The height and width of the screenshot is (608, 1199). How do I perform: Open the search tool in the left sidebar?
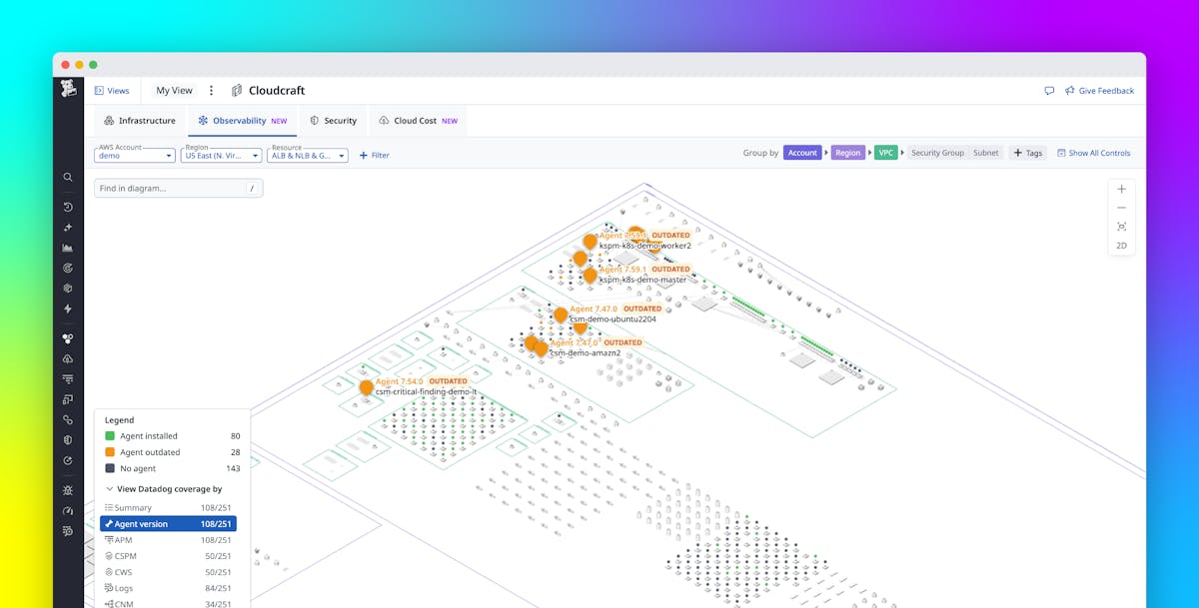66,177
